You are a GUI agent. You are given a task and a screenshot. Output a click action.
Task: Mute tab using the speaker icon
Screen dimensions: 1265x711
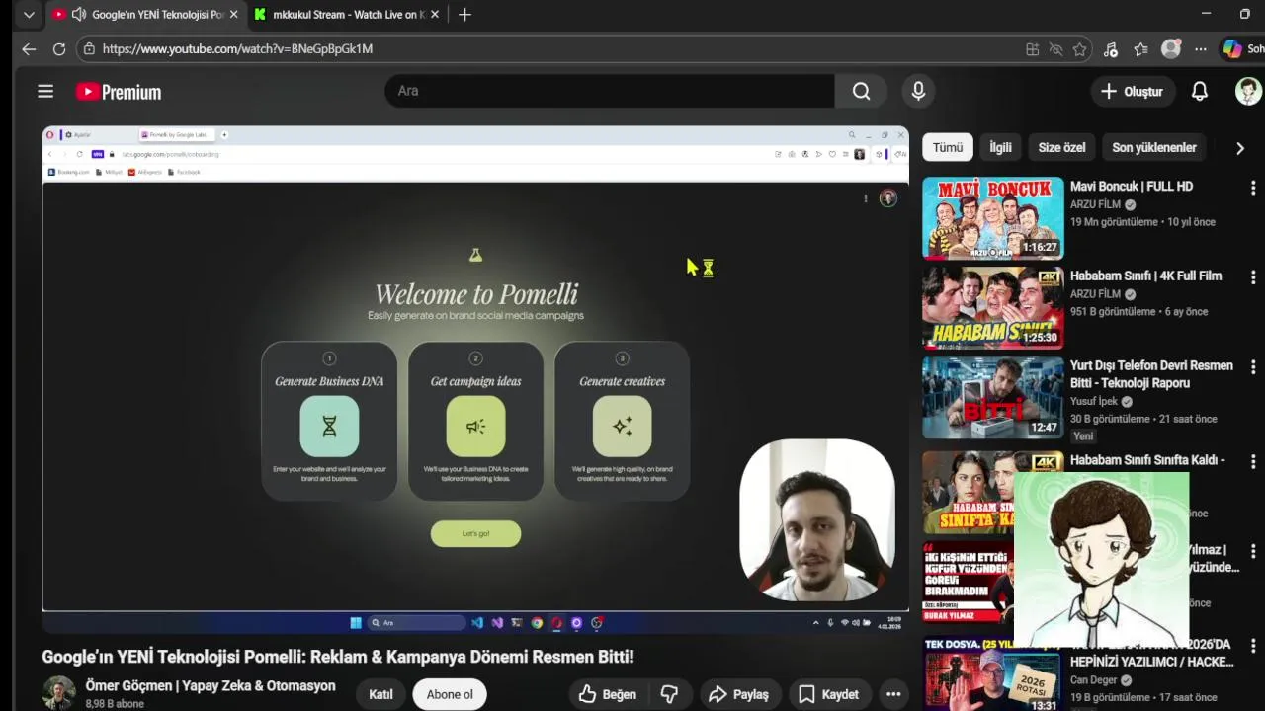click(x=79, y=15)
